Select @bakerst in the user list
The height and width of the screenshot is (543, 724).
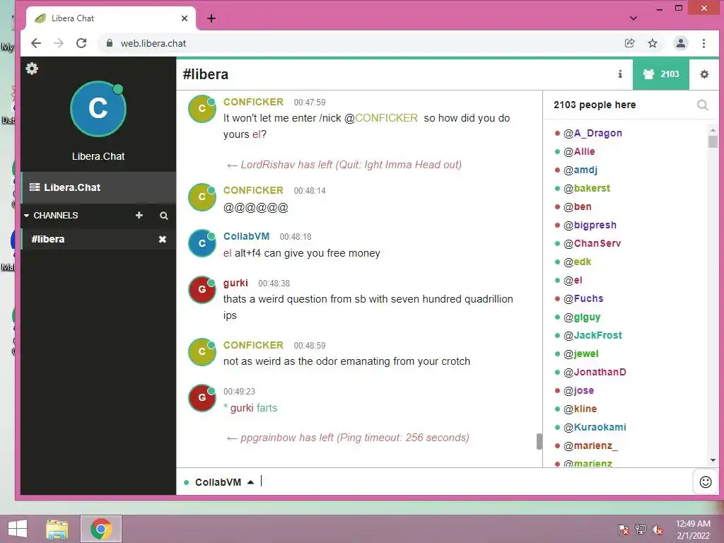[x=587, y=188]
